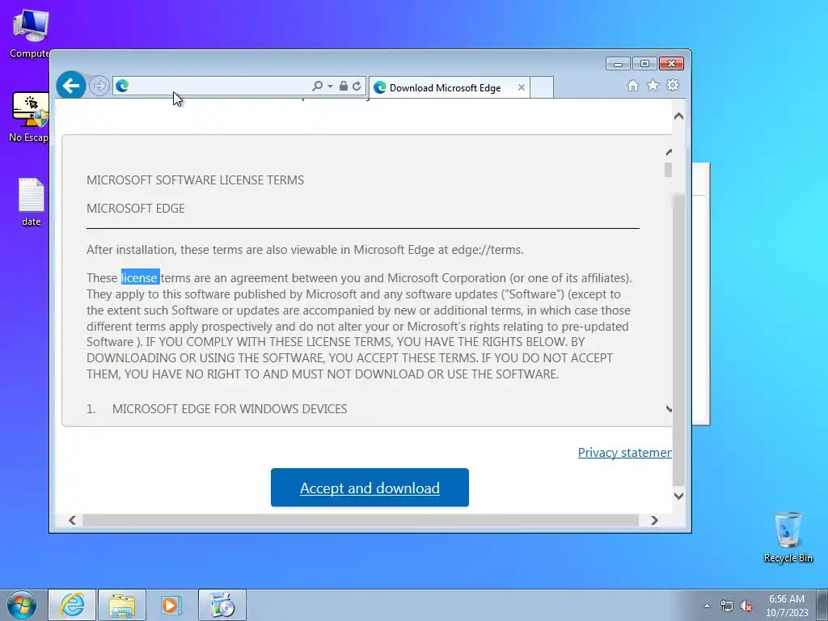Show hidden tray icons arrow
The image size is (828, 621).
tap(707, 606)
